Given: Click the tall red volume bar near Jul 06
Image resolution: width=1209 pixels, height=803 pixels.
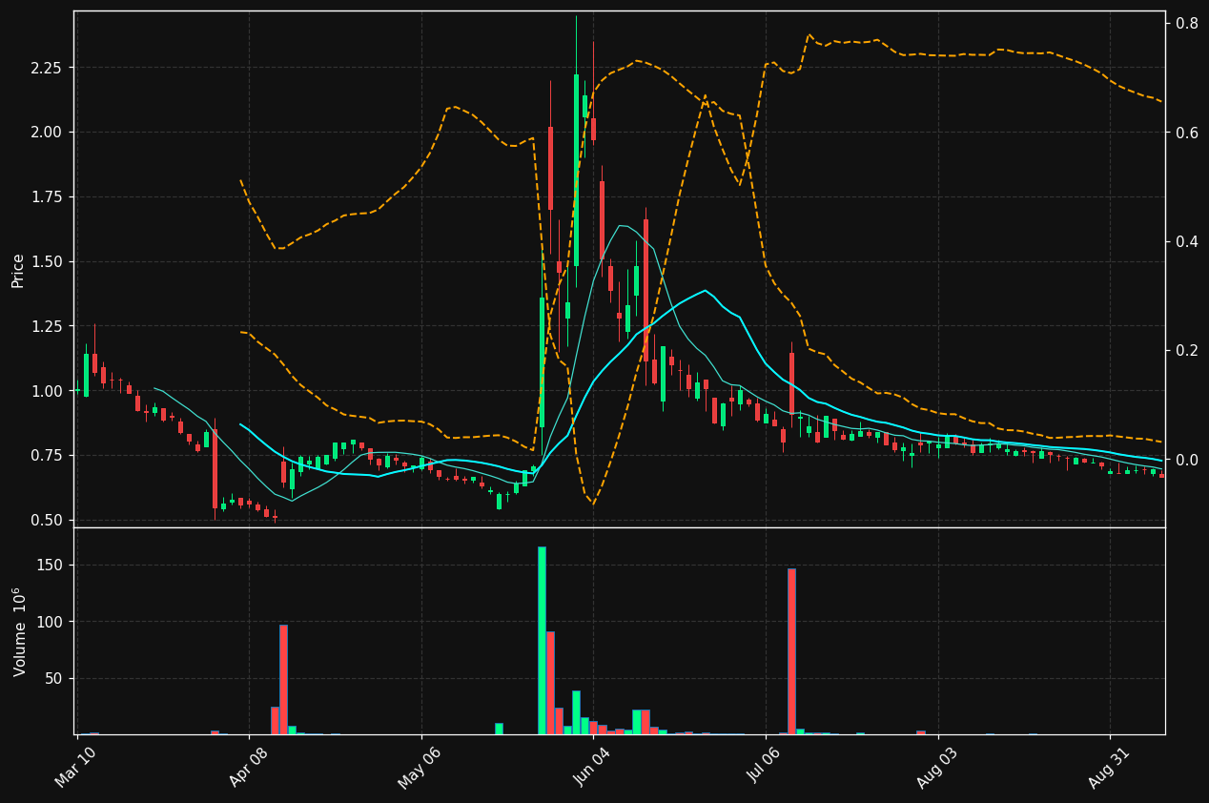Looking at the screenshot, I should (791, 651).
